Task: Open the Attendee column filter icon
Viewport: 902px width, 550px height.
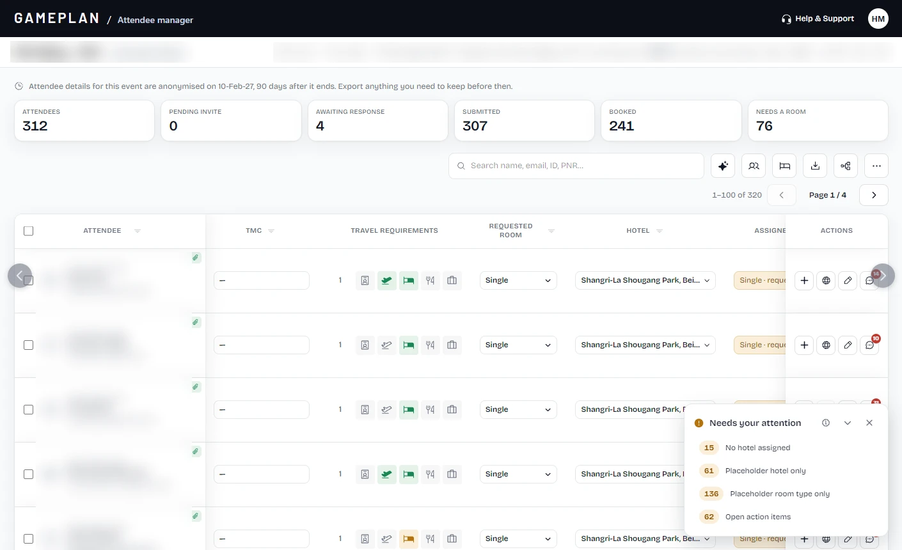Action: point(138,231)
